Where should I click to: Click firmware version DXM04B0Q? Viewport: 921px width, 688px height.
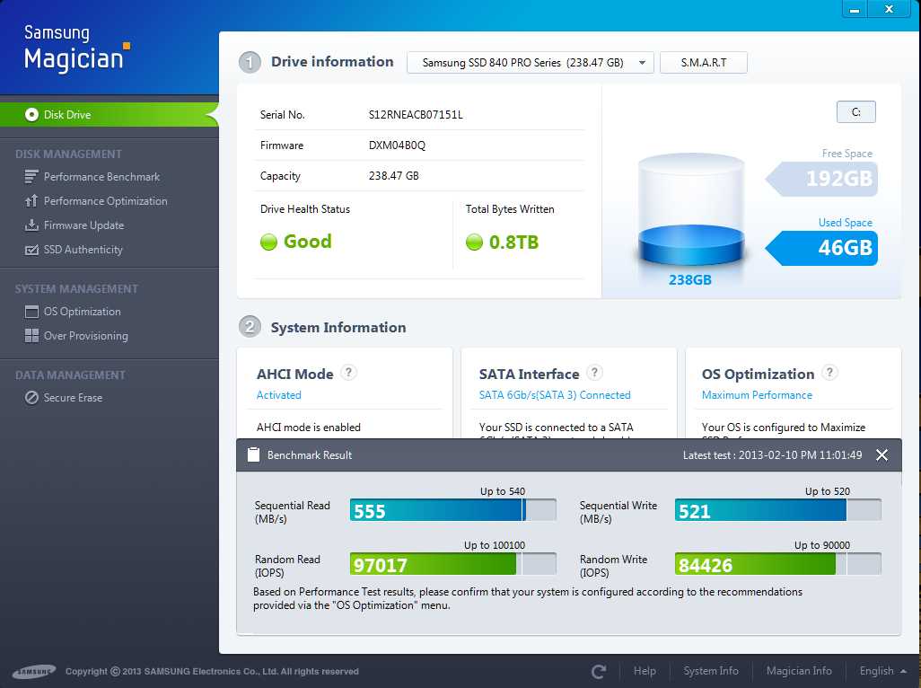point(397,146)
